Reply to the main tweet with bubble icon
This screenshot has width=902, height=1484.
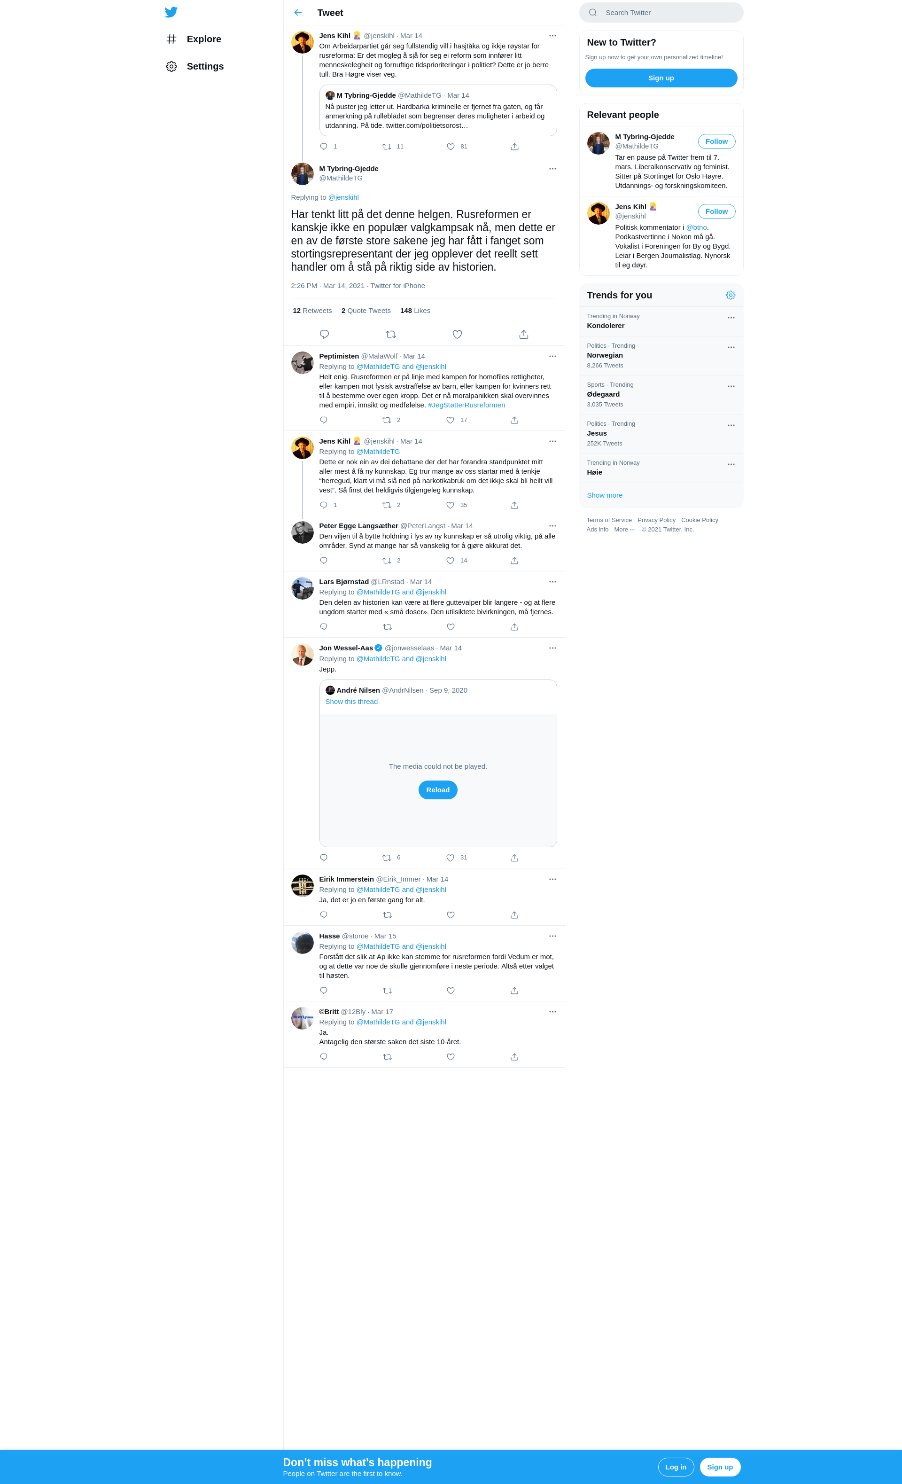click(x=324, y=334)
